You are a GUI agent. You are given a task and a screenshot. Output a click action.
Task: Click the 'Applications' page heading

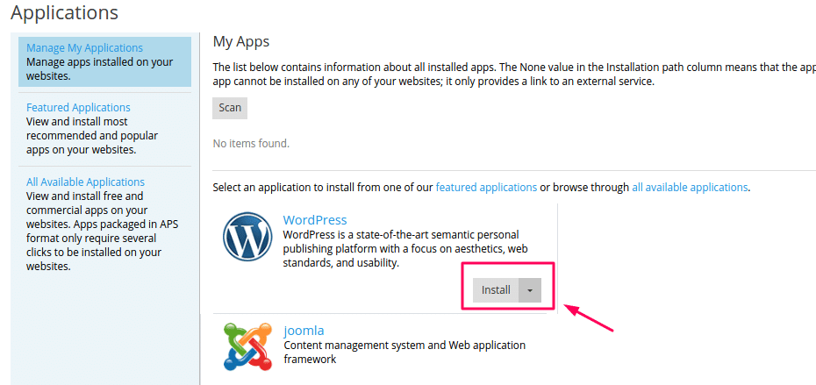pos(65,12)
